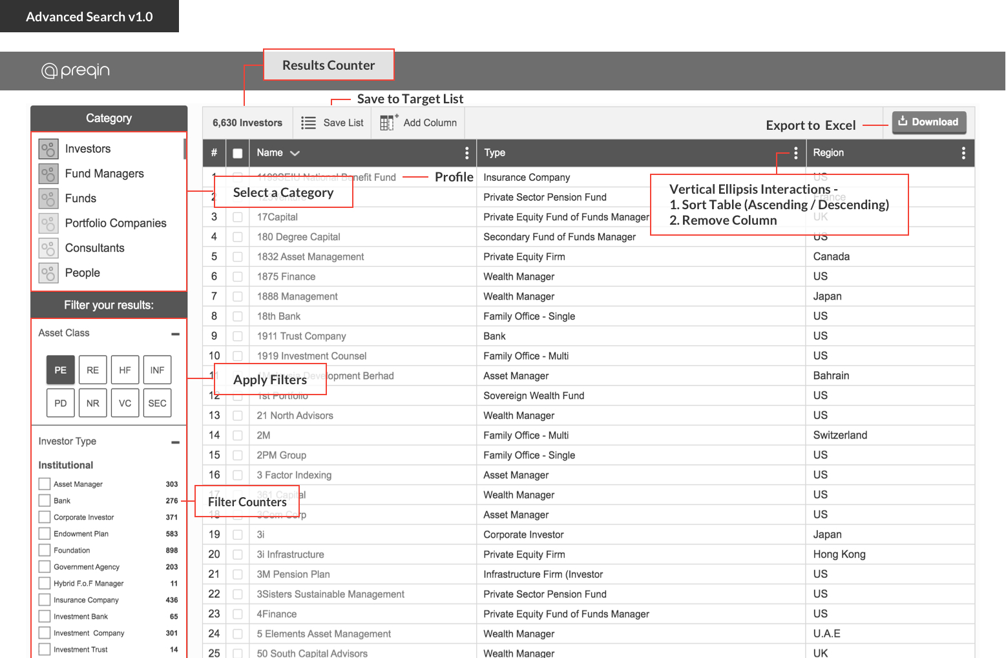Toggle the PD asset class filter

[x=61, y=403]
